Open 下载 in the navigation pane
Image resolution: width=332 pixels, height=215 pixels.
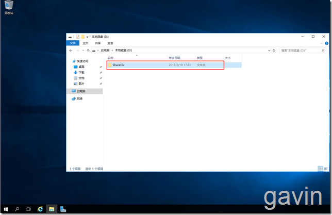click(x=81, y=73)
